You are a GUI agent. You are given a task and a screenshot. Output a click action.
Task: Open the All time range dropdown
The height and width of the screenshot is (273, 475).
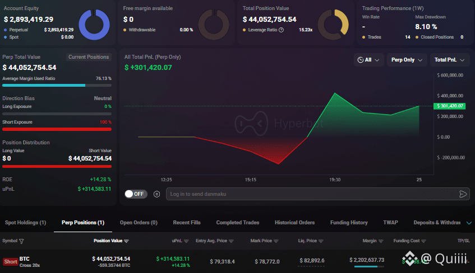(x=368, y=60)
